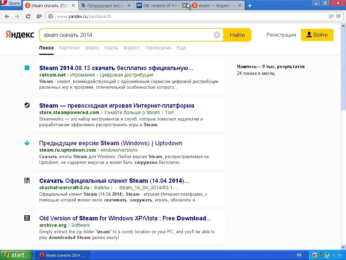This screenshot has width=346, height=260.
Task: Click the Найти search button
Action: tap(237, 35)
